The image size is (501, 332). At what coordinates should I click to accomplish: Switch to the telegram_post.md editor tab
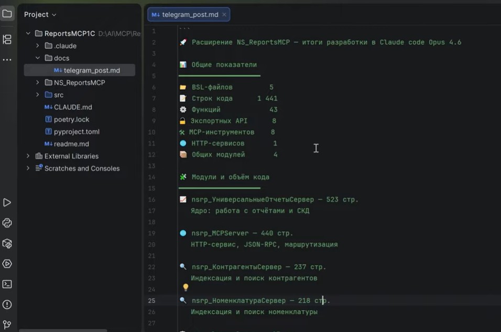pos(190,15)
